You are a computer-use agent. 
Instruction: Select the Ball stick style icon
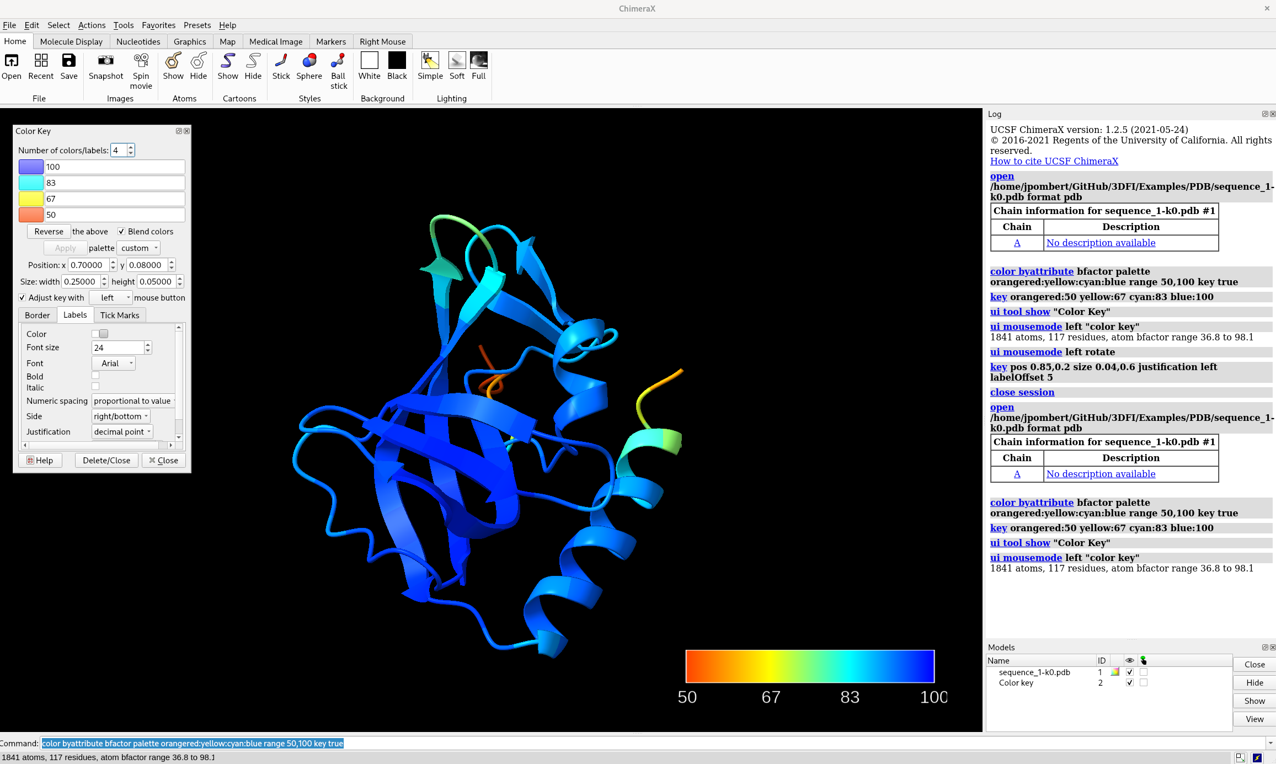tap(338, 60)
